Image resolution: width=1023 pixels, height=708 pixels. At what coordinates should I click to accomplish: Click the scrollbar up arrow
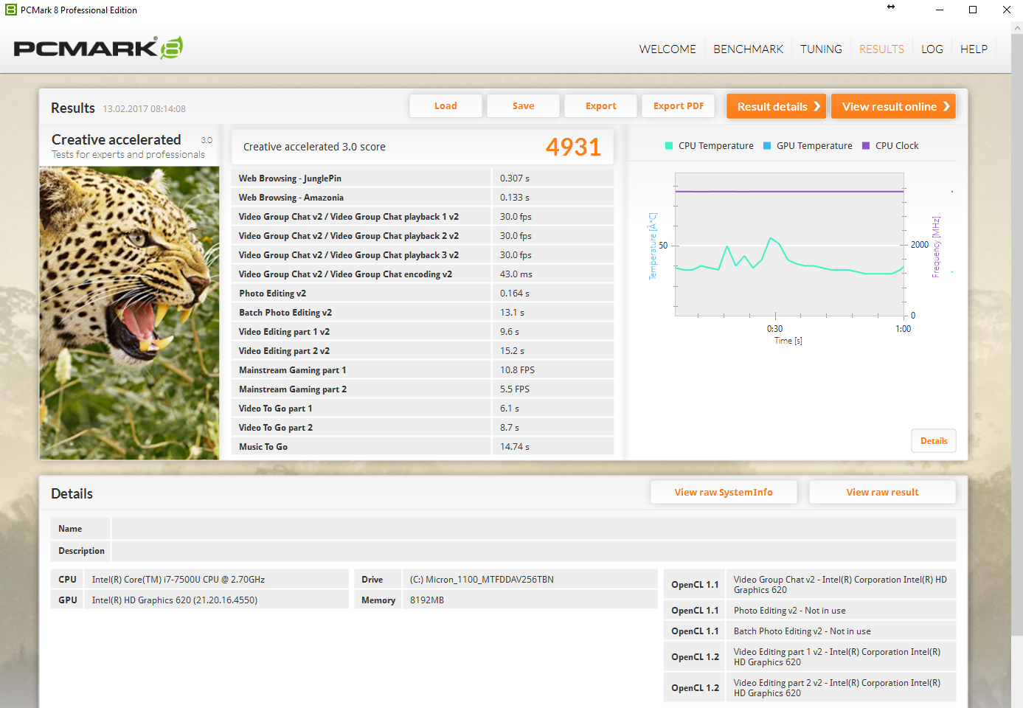click(1017, 28)
